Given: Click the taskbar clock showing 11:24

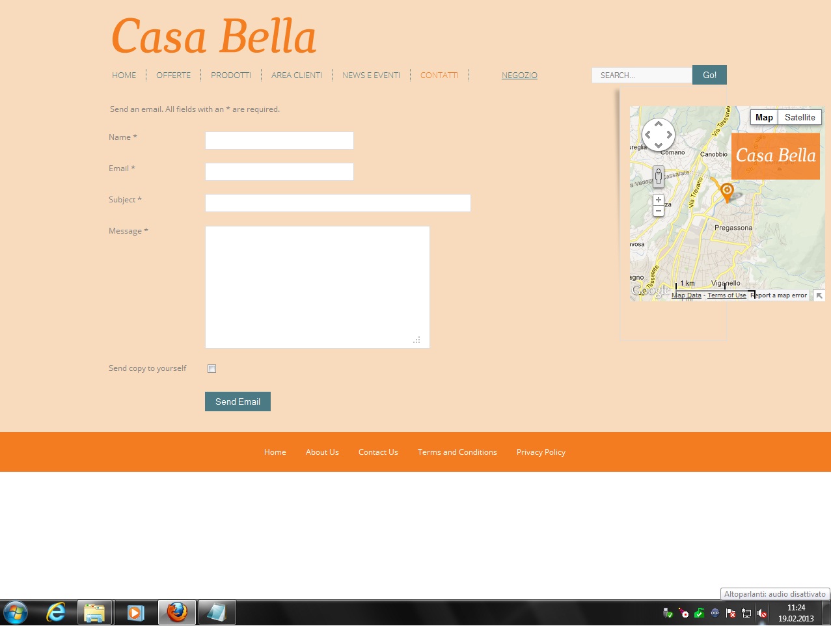Looking at the screenshot, I should click(x=796, y=613).
